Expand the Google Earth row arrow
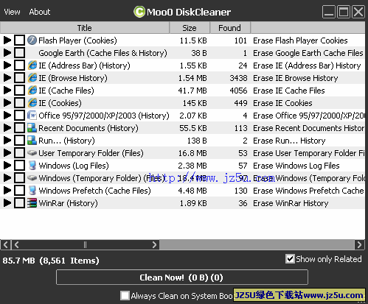 pos(7,53)
